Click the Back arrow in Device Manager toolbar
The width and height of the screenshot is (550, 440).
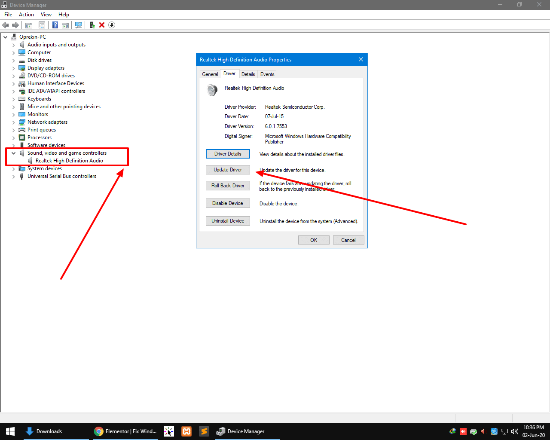pos(6,25)
